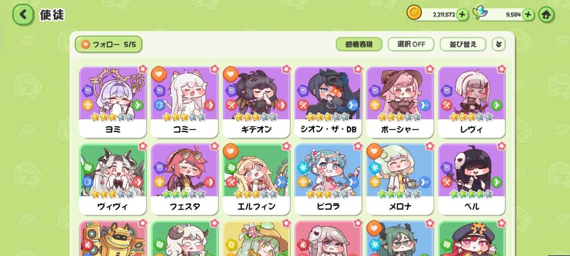Screen dimensions: 570x256
Task: Tap the flower badge on ヨミ card
Action: [142, 69]
